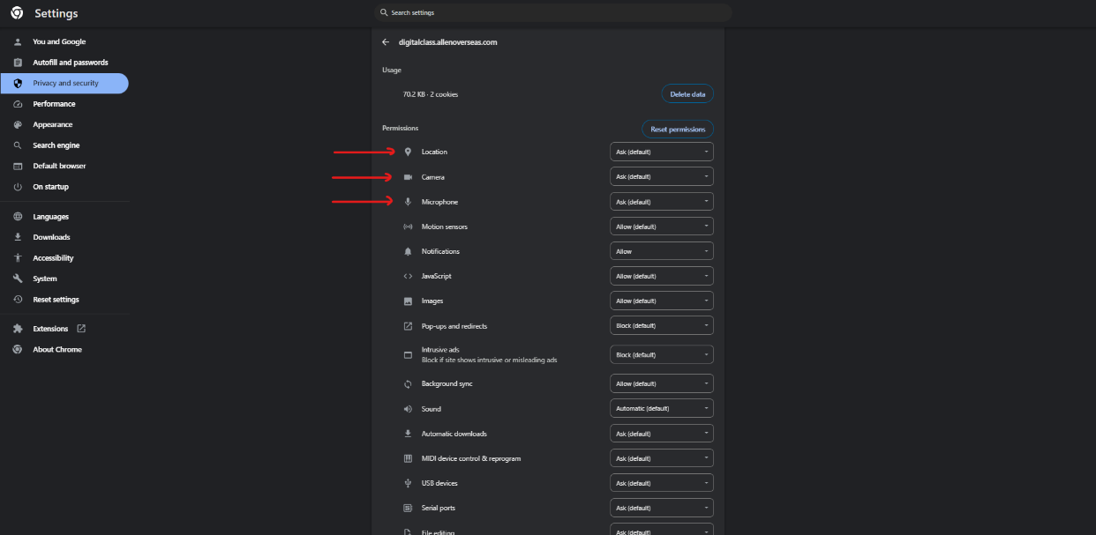This screenshot has height=535, width=1096.
Task: Click the You and Google person icon
Action: (18, 41)
